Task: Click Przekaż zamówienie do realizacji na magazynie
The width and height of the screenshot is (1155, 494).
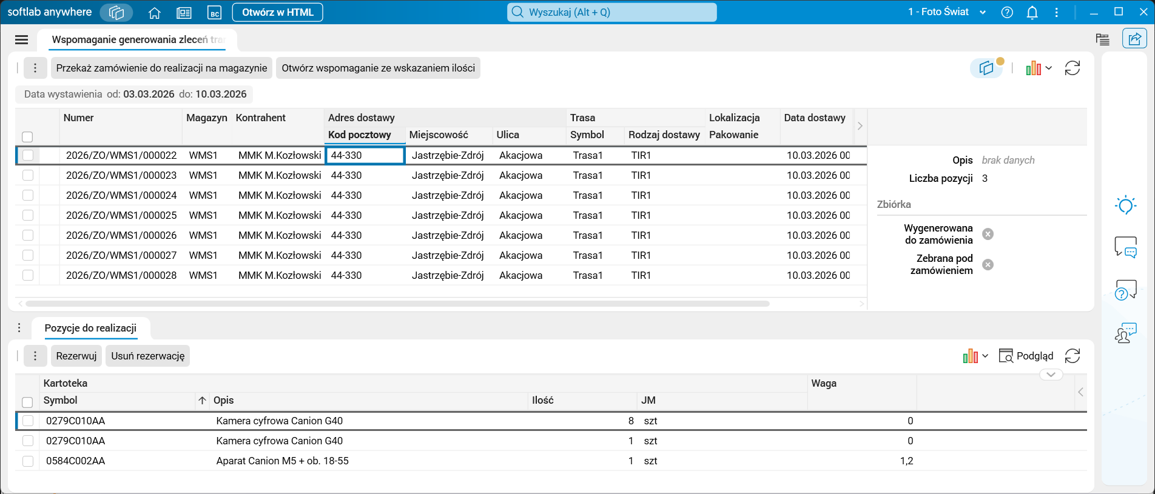Action: pos(161,68)
